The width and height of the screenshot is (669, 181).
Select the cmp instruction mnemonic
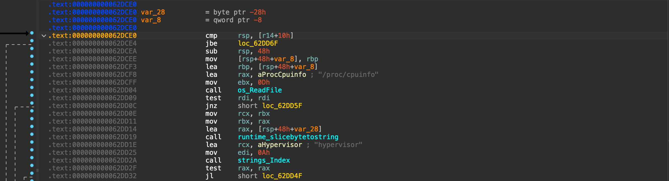pyautogui.click(x=211, y=36)
